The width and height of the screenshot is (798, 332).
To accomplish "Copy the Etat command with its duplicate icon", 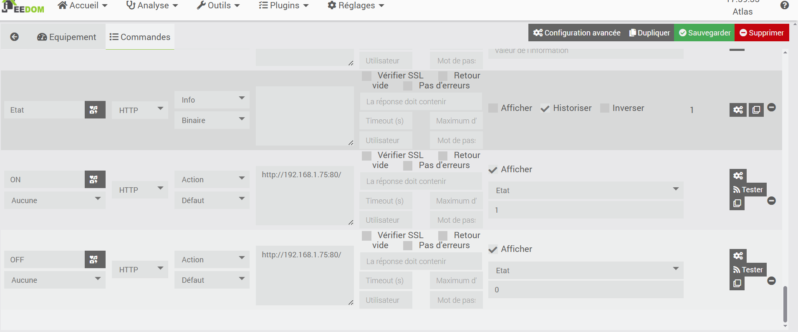I will pos(756,110).
